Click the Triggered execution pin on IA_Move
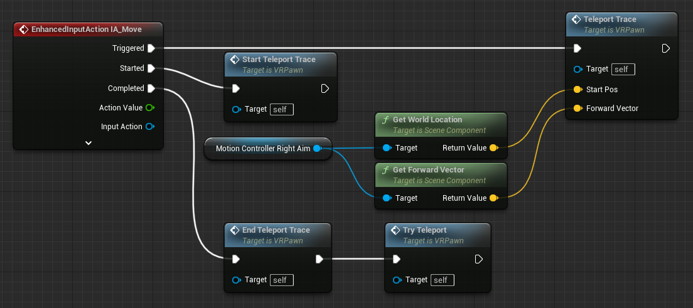The width and height of the screenshot is (693, 308). coord(151,48)
